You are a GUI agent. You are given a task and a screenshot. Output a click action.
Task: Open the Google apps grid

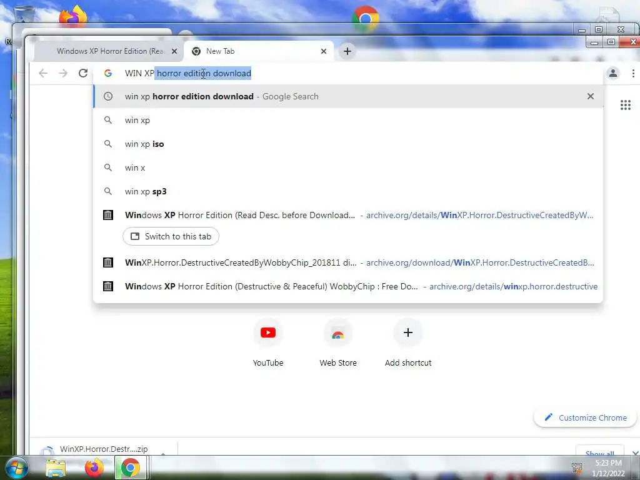[x=625, y=105]
